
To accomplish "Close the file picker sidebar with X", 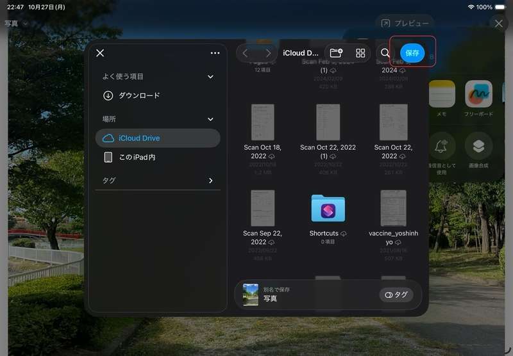I will click(x=100, y=53).
